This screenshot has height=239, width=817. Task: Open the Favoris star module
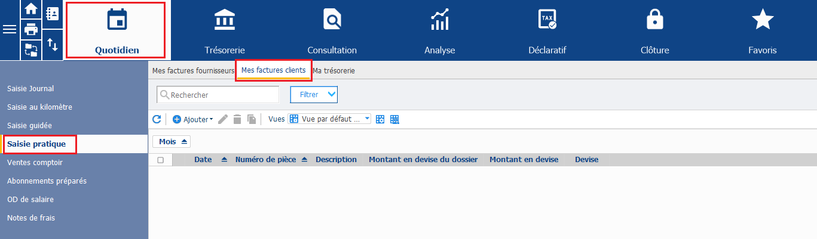tap(762, 30)
